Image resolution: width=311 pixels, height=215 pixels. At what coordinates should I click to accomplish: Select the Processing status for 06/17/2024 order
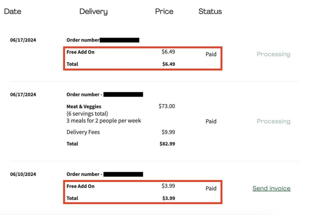pos(273,54)
